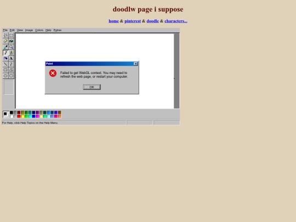This screenshot has height=222, width=296.
Task: Select the Fill With Color bucket tool
Action: pyautogui.click(x=11, y=41)
